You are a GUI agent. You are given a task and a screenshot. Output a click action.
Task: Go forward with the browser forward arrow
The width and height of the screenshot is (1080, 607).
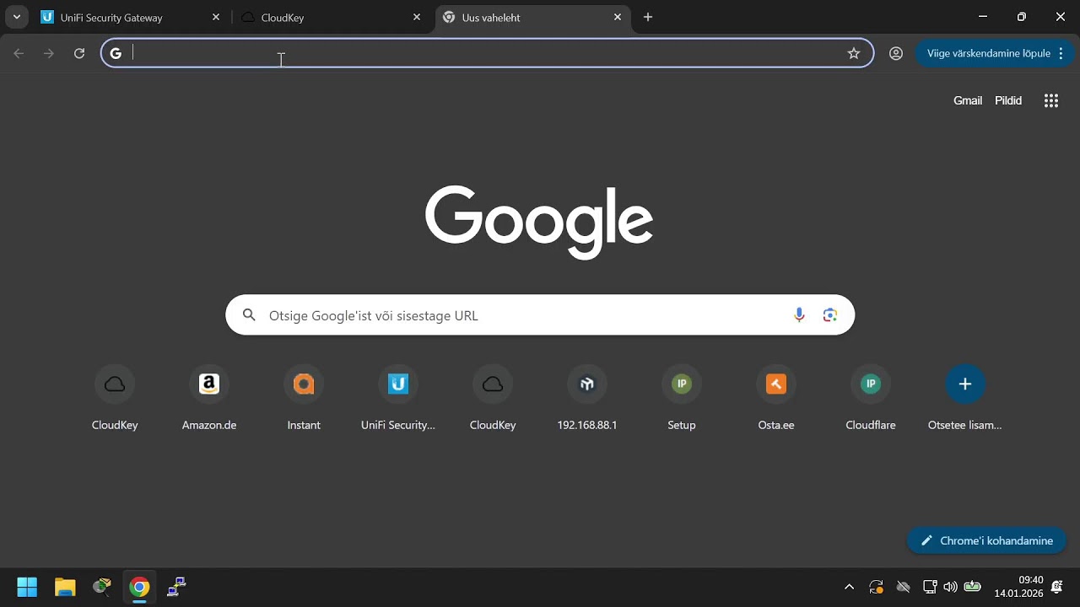tap(49, 53)
